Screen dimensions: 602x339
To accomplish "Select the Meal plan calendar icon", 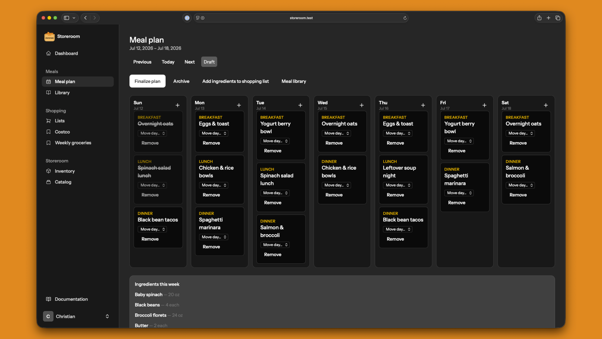I will point(48,82).
